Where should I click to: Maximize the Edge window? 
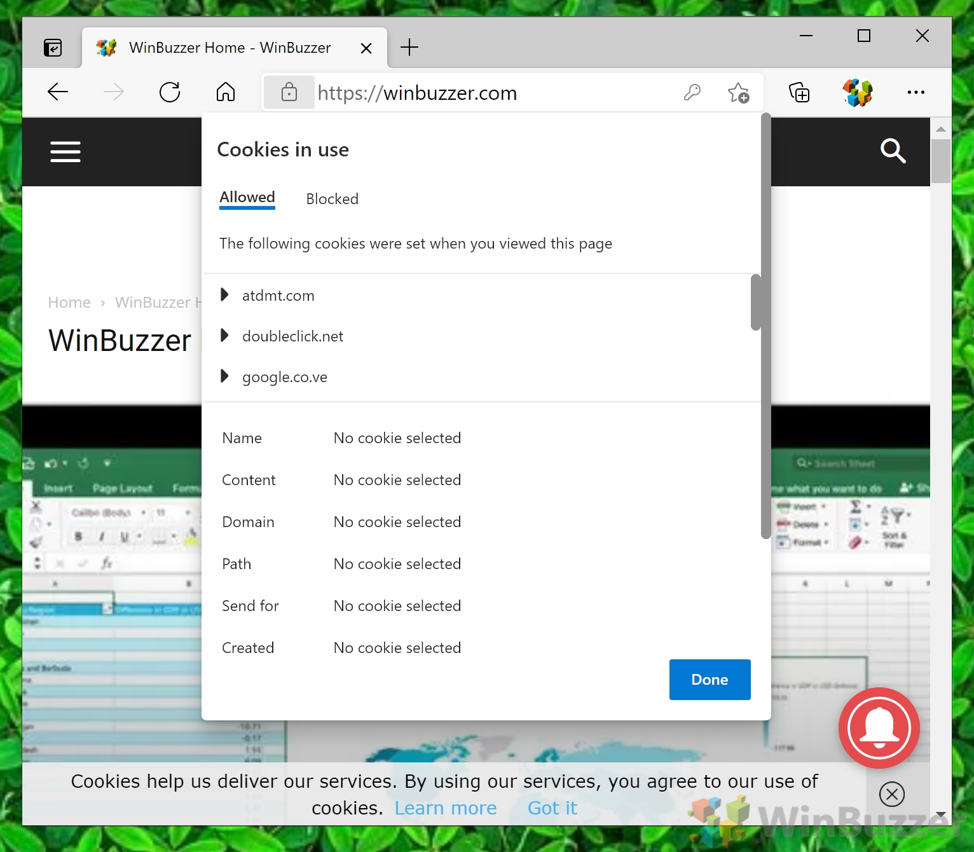point(864,36)
